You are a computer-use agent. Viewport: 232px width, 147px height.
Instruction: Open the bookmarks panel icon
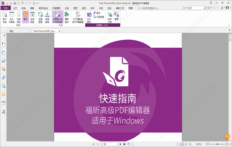[4, 44]
